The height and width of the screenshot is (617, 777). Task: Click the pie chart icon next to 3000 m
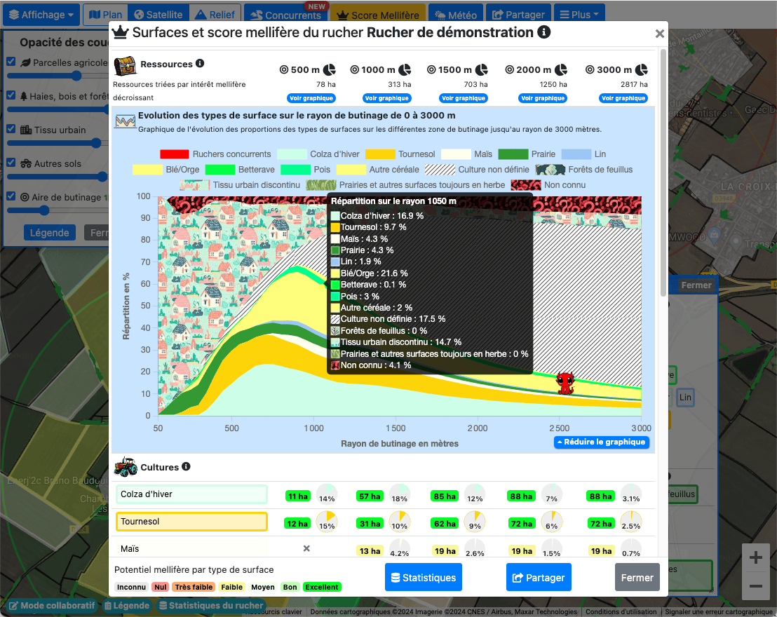(642, 69)
